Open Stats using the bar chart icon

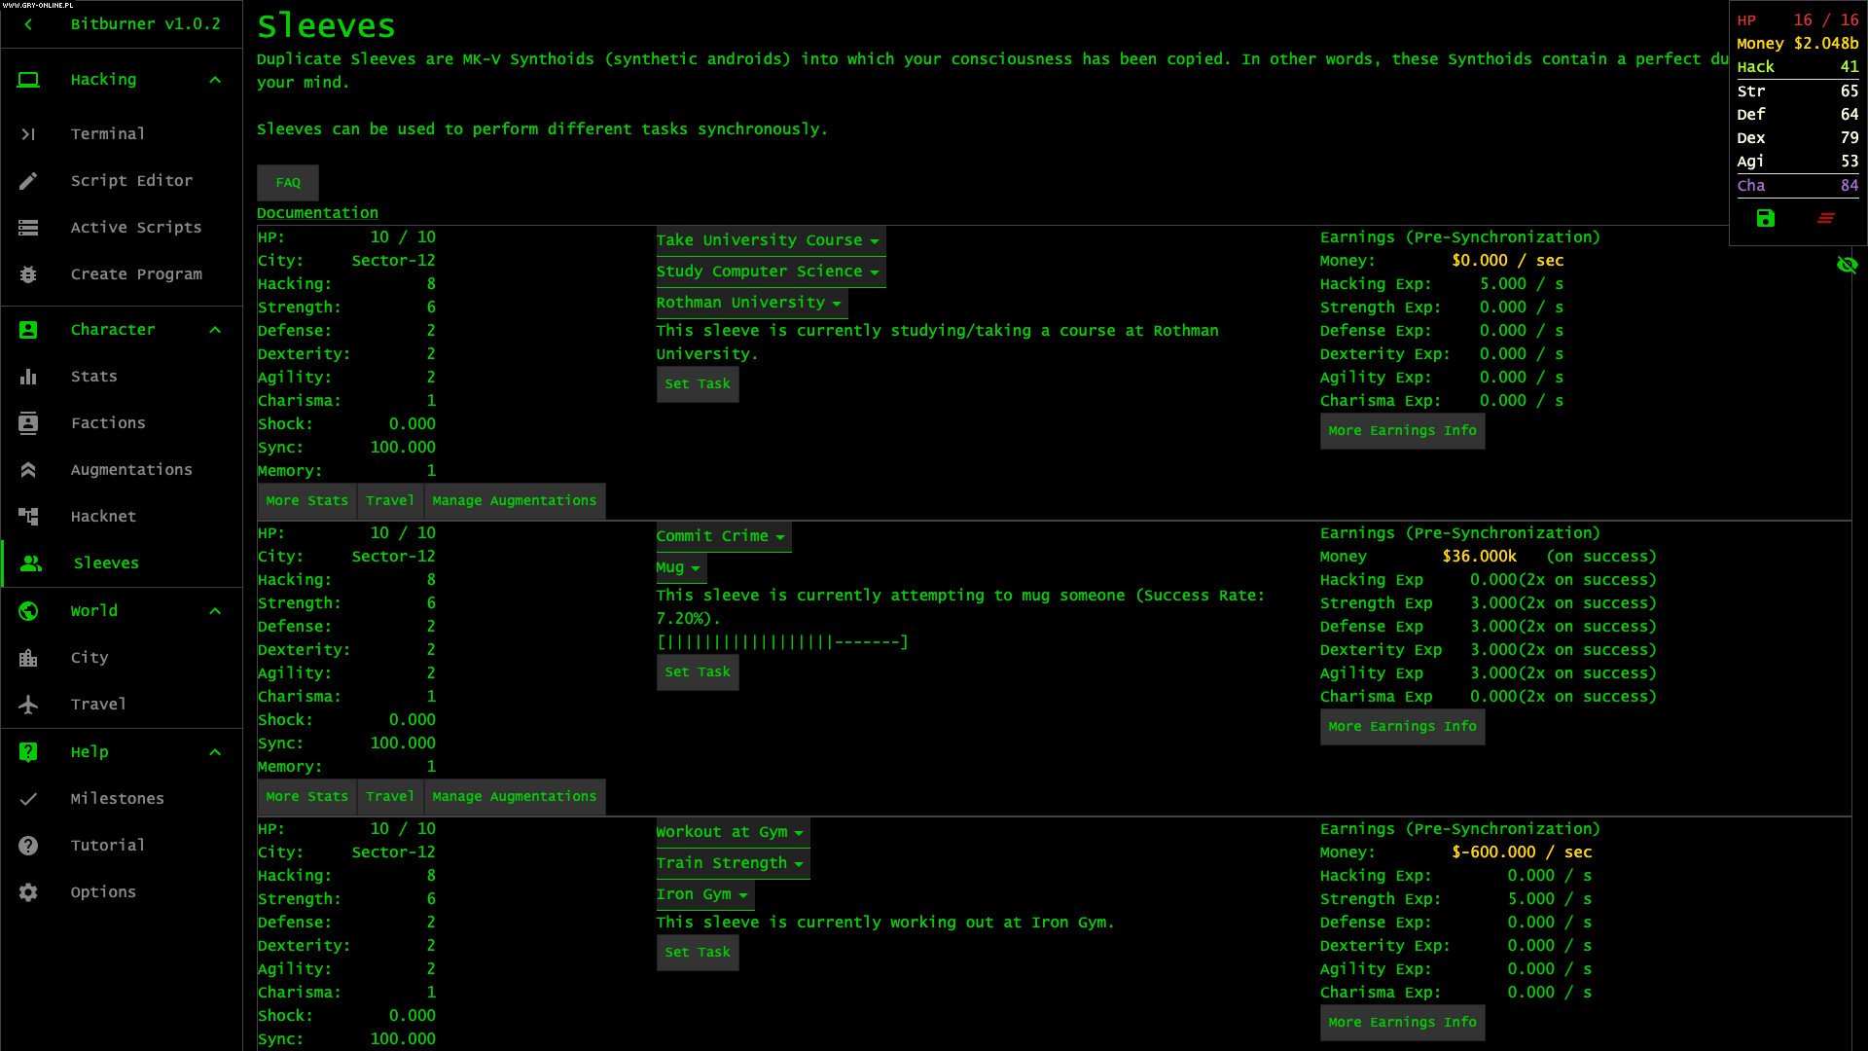28,376
